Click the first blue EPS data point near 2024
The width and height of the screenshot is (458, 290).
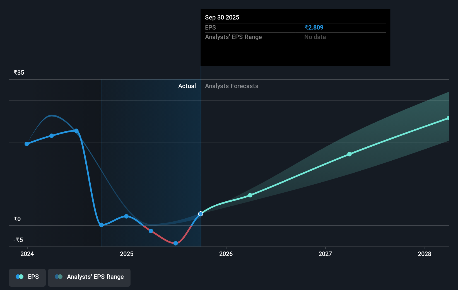pyautogui.click(x=26, y=144)
